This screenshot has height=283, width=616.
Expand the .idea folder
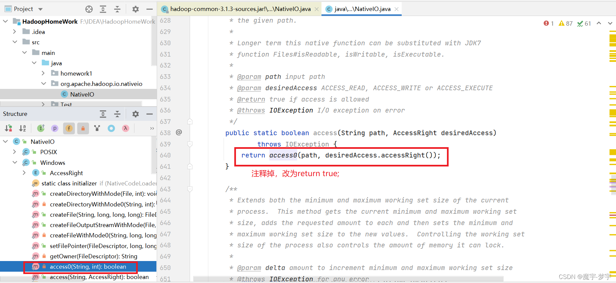coord(14,32)
